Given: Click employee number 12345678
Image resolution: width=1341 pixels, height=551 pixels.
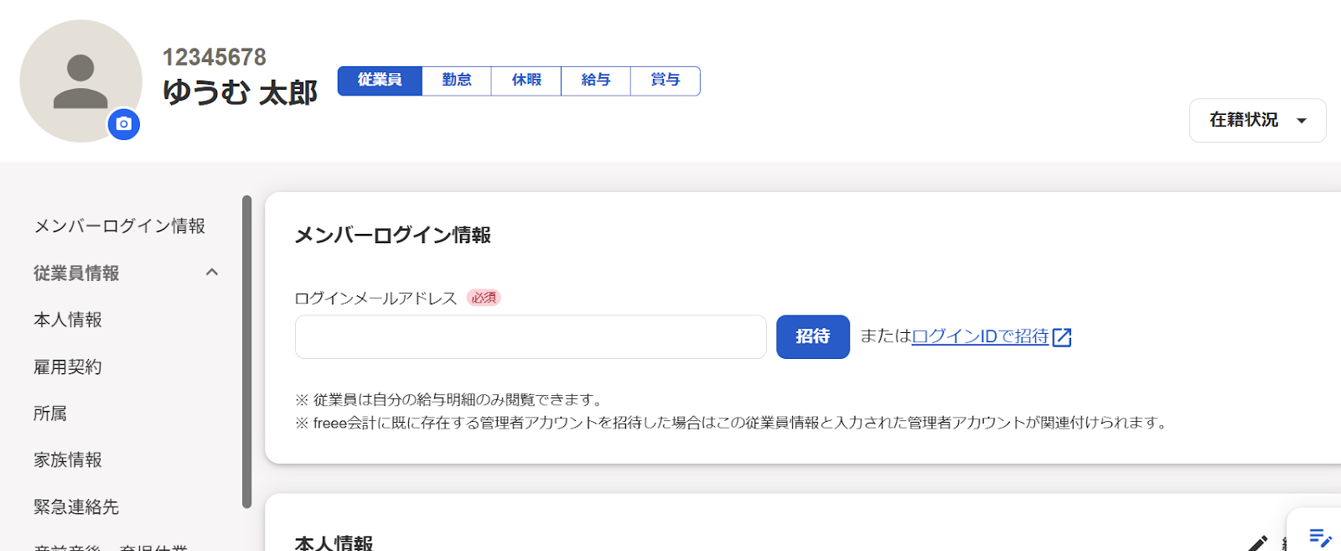Looking at the screenshot, I should tap(215, 57).
